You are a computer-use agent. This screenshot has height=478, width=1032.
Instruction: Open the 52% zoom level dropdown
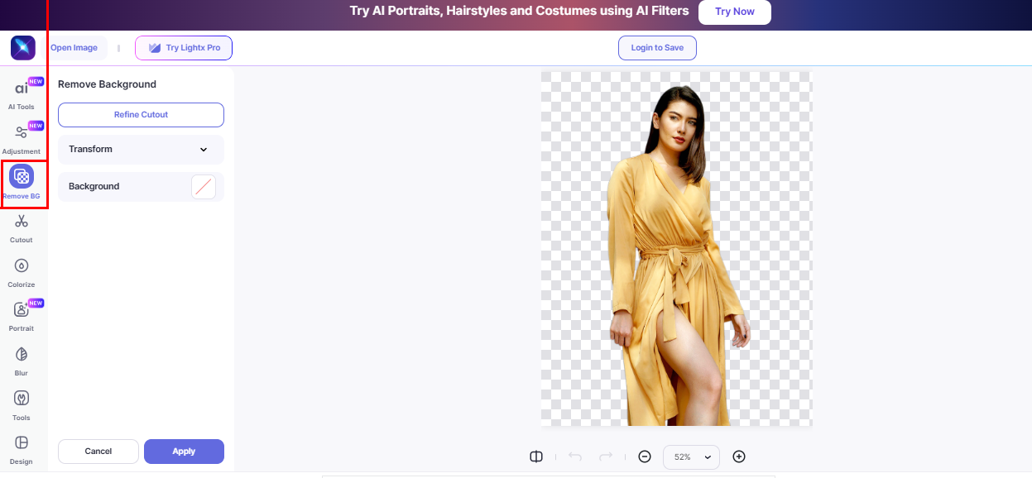click(x=691, y=456)
